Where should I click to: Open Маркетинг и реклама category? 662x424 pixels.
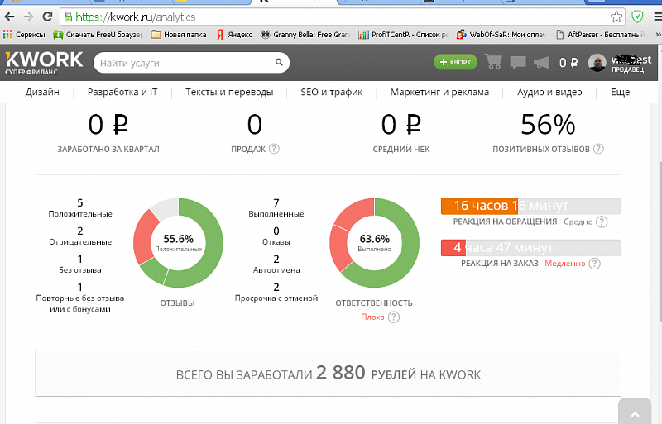pyautogui.click(x=439, y=92)
